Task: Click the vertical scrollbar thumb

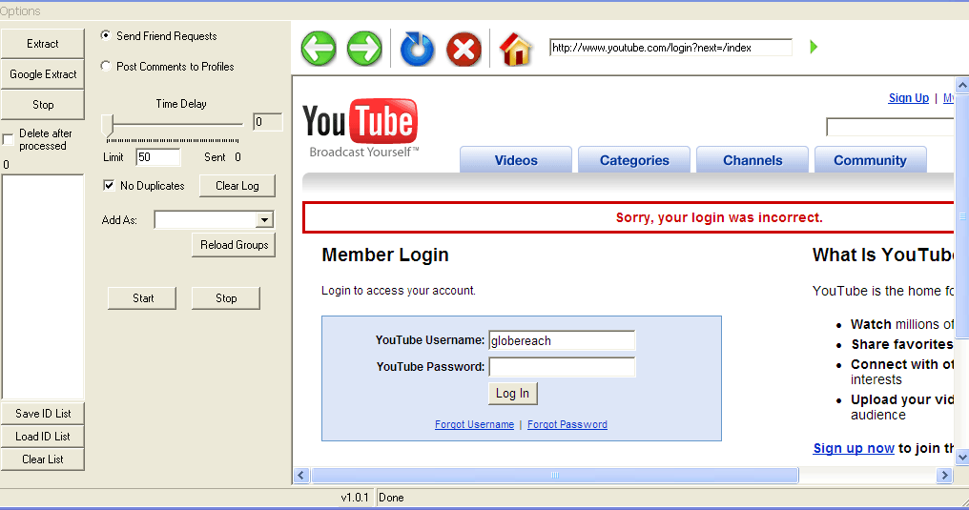Action: (x=962, y=216)
